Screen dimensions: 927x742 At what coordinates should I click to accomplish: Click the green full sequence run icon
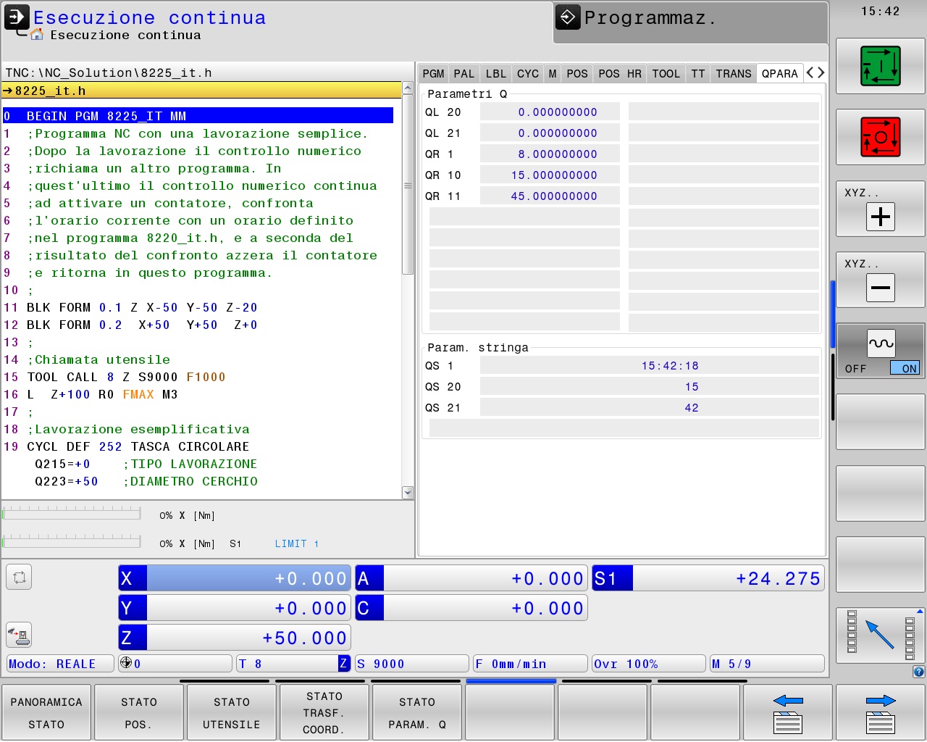[x=881, y=66]
